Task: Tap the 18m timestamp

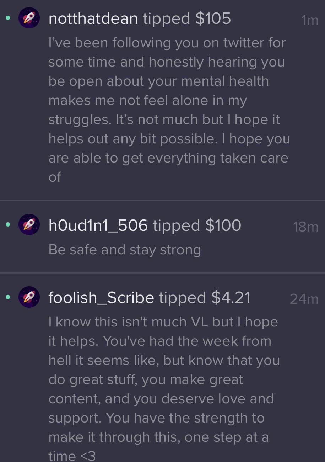Action: 305,227
